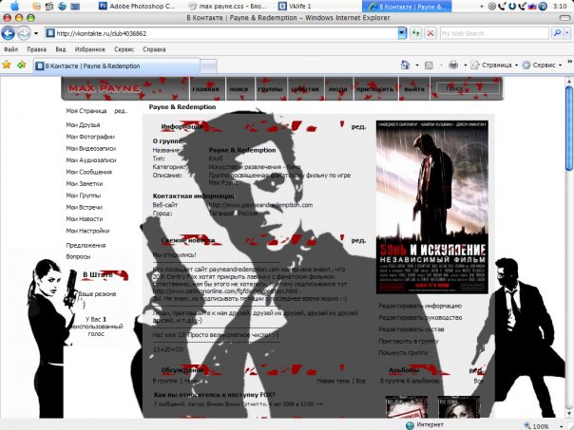This screenshot has height=430, width=574.
Task: Open the Сервис toolbar menu with gear
Action: [x=542, y=65]
